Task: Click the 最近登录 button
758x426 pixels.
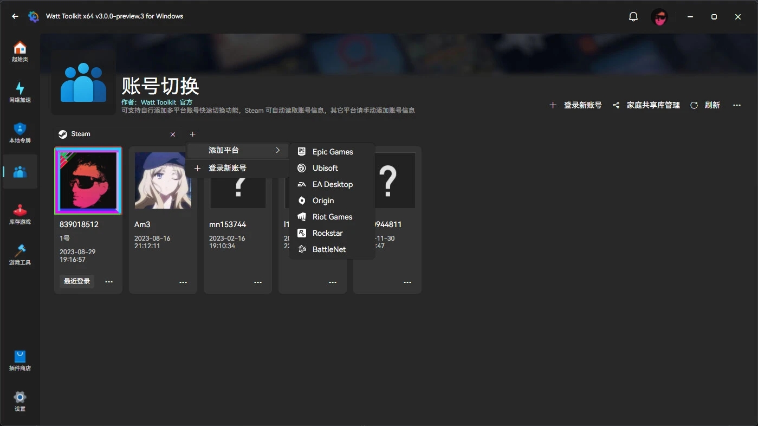Action: pos(76,281)
